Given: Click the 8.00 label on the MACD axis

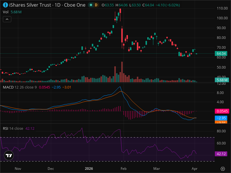Looking at the screenshot, I should tap(220, 93).
